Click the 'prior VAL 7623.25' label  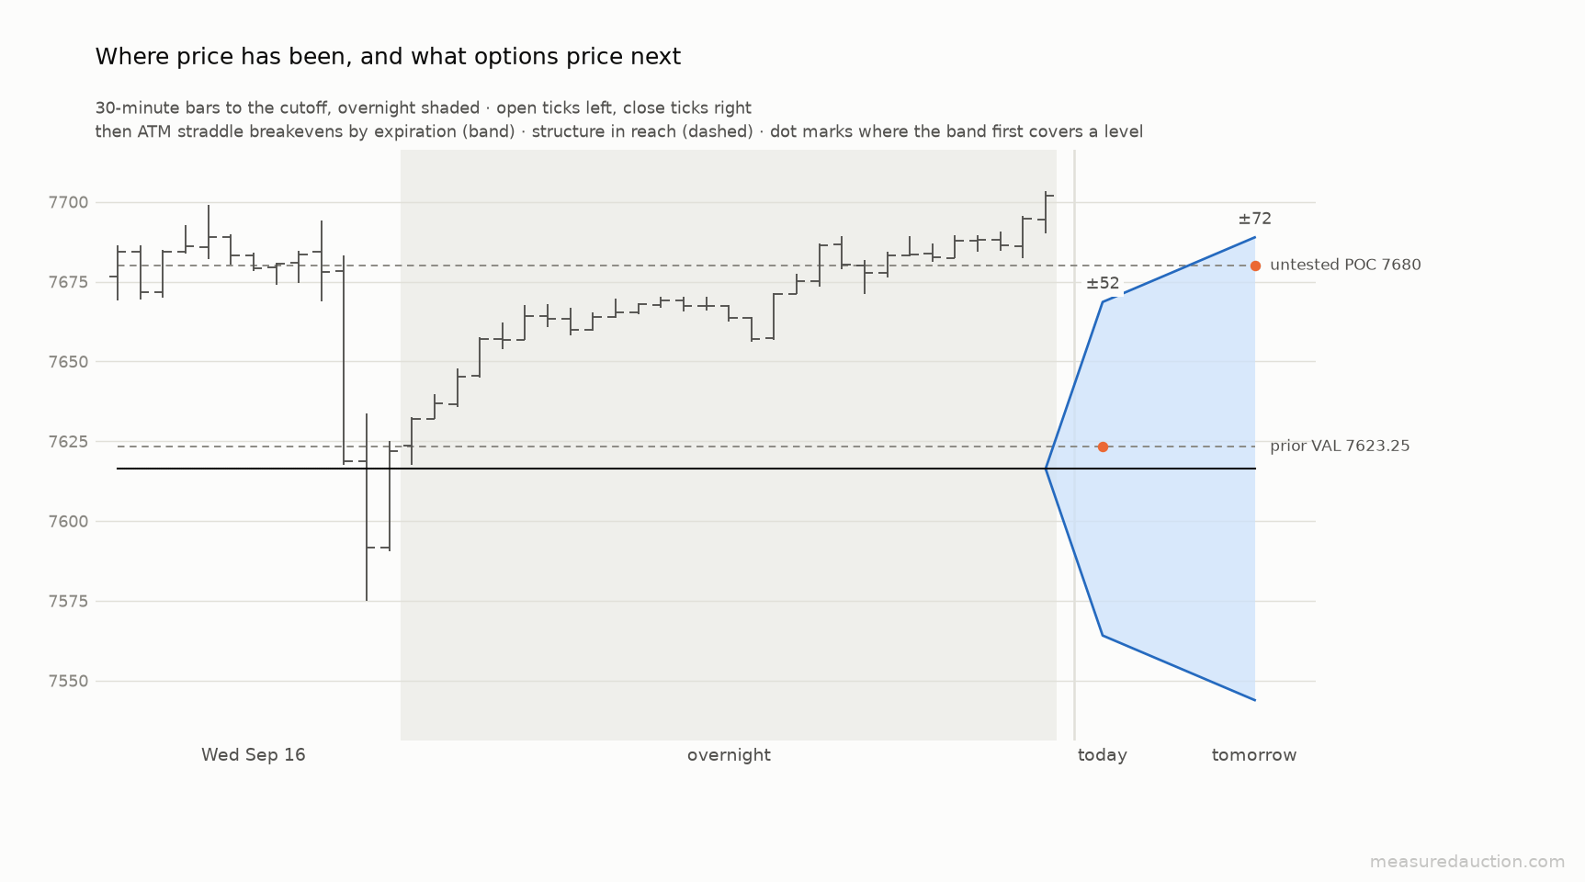1340,446
